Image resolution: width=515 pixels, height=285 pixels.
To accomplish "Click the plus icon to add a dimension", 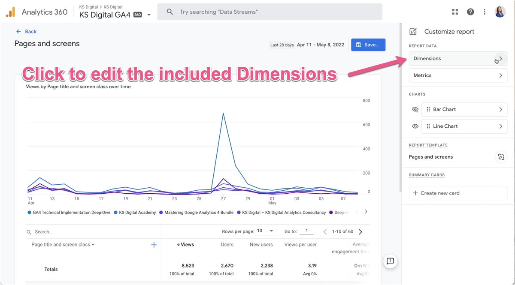I will [x=154, y=245].
